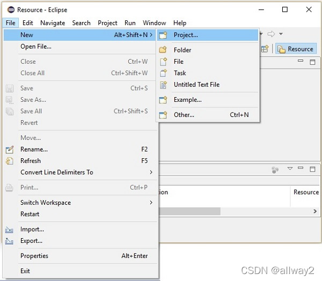
Task: Minimize the upper editor panel
Action: [x=301, y=61]
